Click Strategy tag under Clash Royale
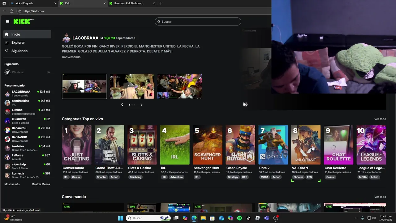The image size is (396, 223). [233, 177]
